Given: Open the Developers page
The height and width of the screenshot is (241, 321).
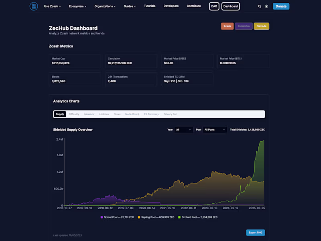Looking at the screenshot, I should (171, 6).
